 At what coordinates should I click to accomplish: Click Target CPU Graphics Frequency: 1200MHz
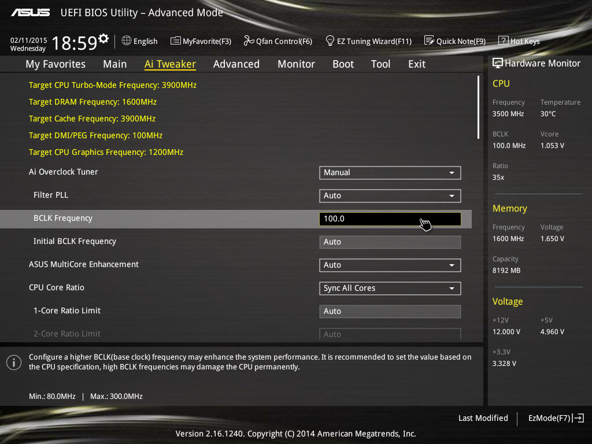click(106, 152)
